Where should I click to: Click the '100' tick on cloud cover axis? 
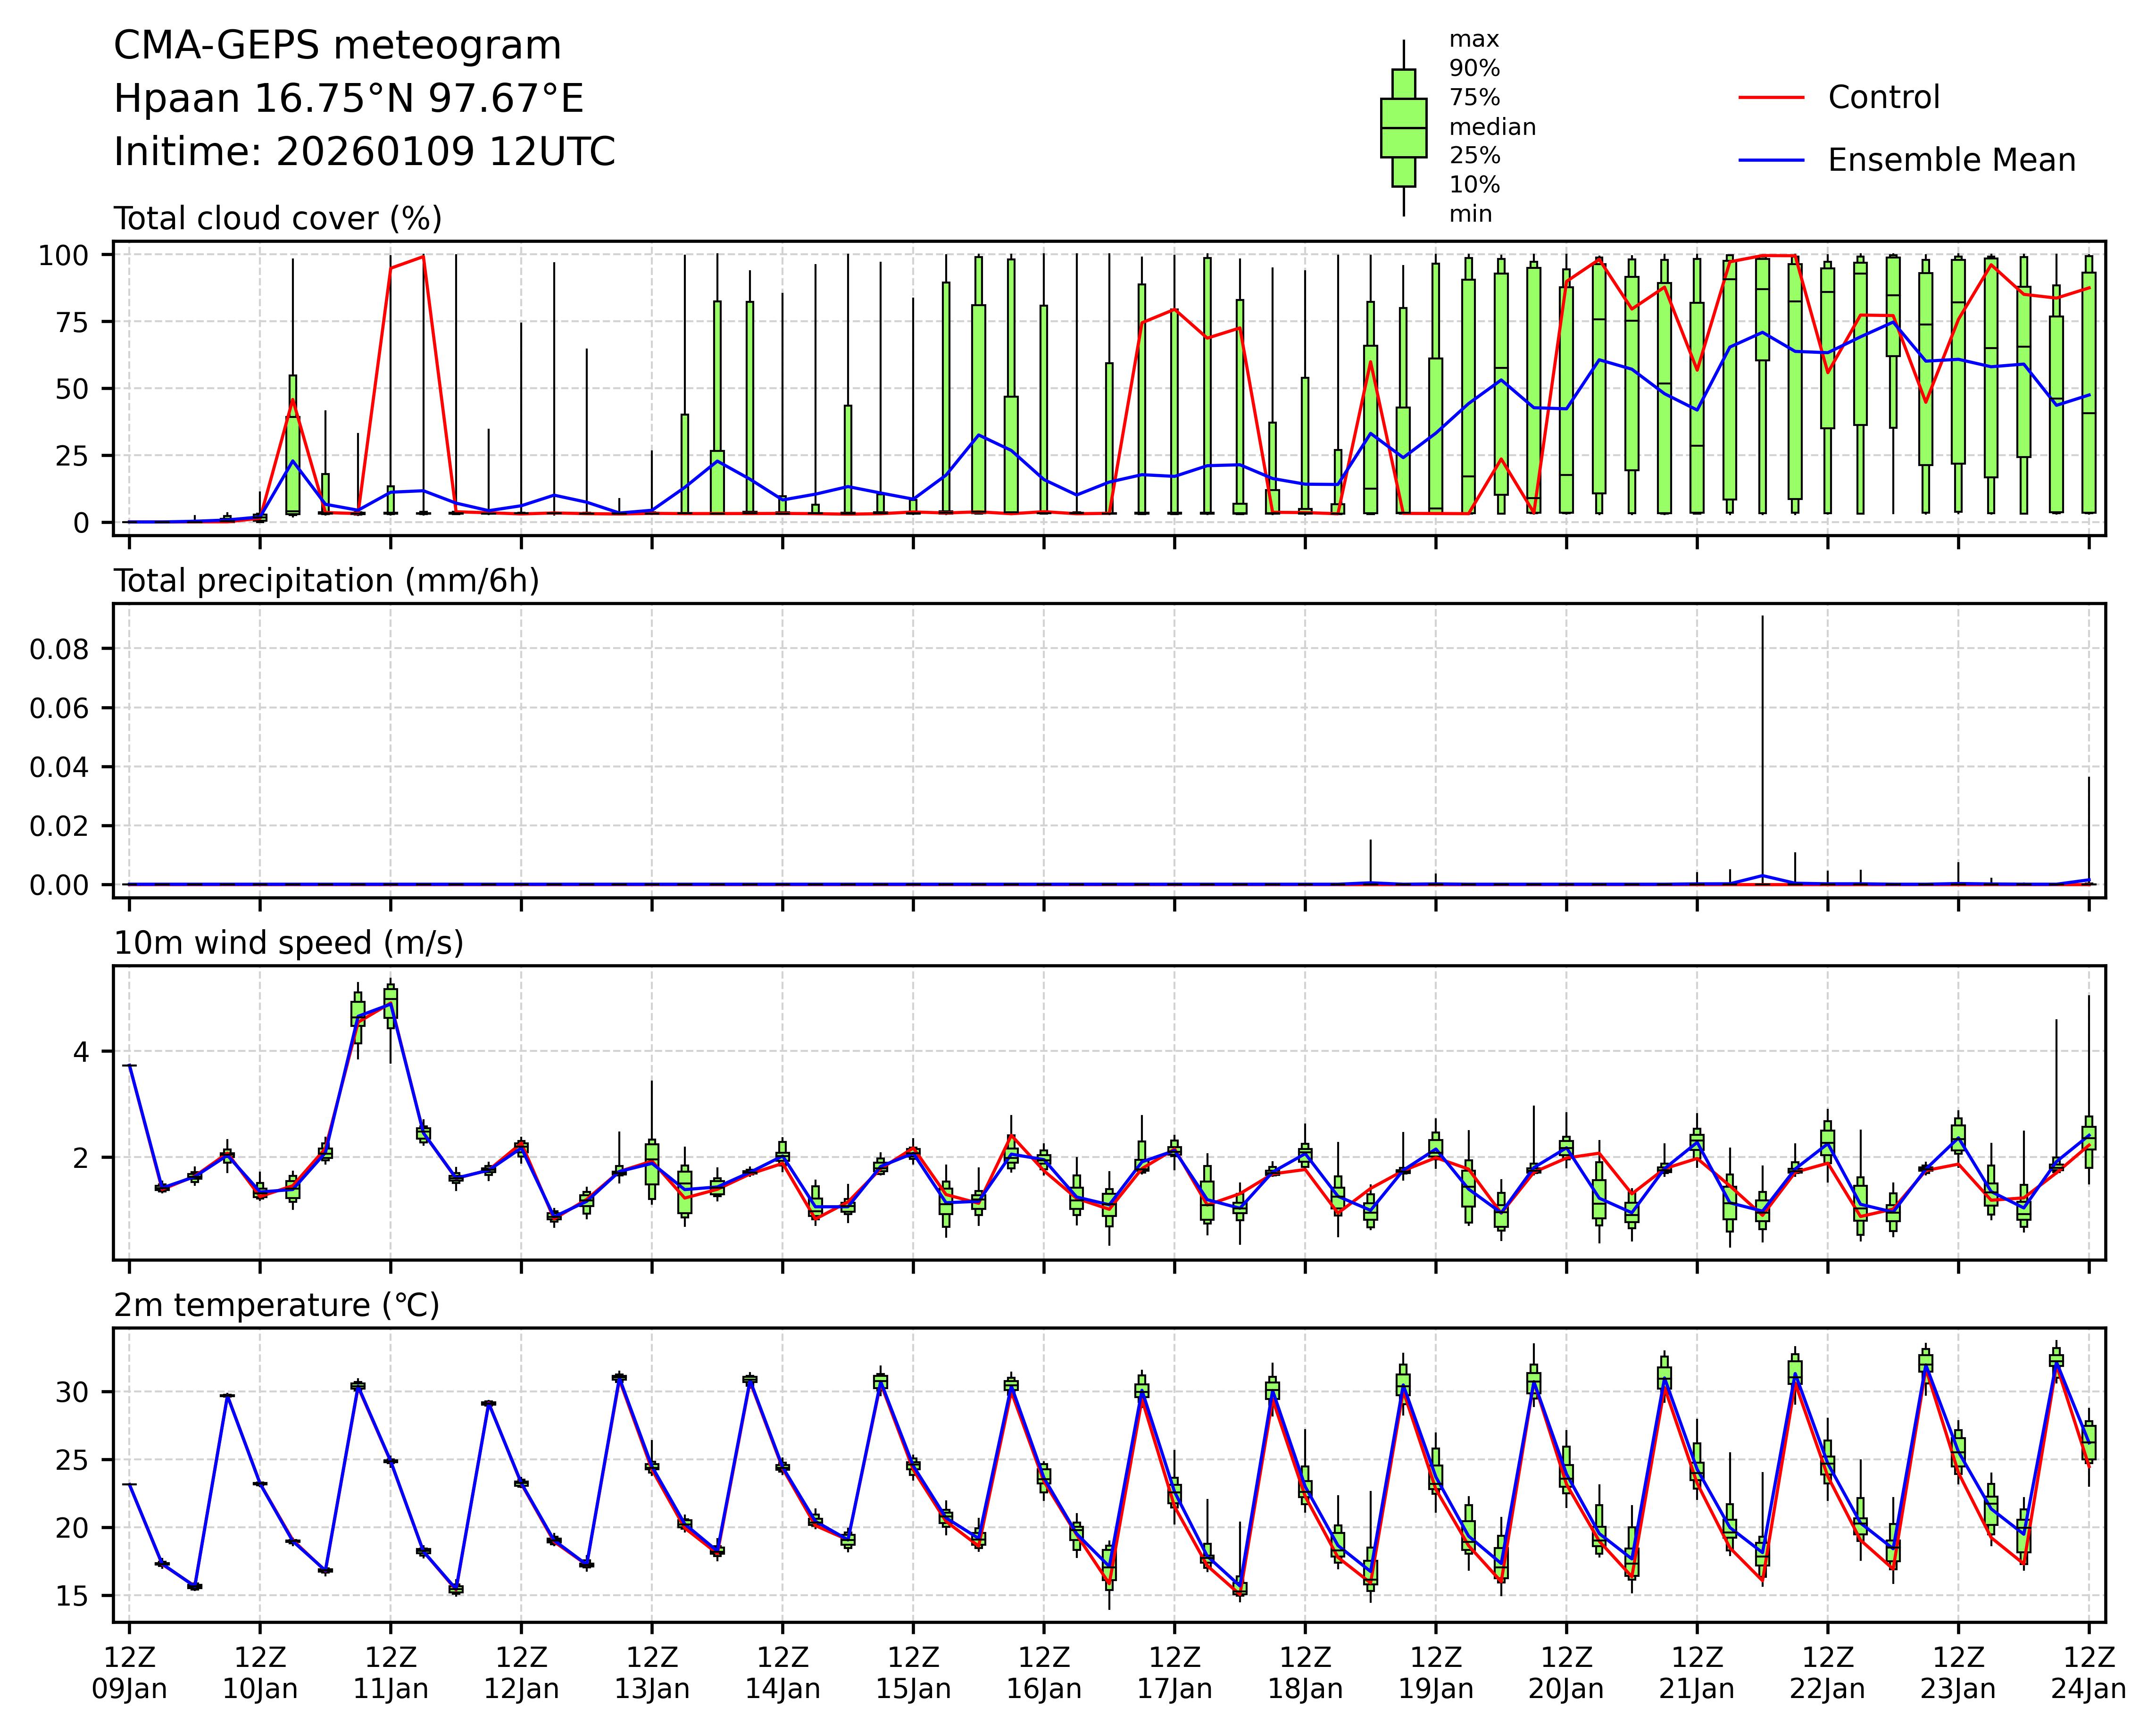point(64,256)
